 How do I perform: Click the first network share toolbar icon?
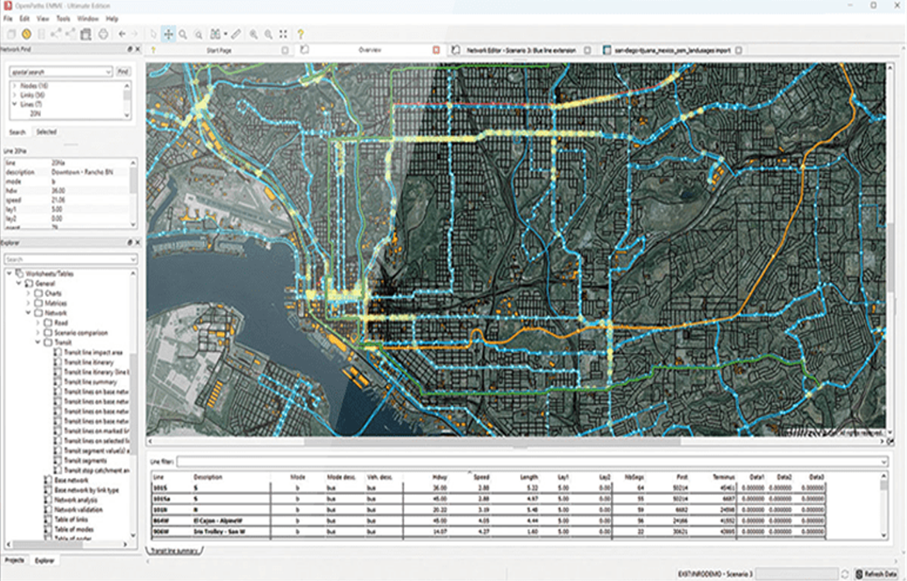(56, 34)
